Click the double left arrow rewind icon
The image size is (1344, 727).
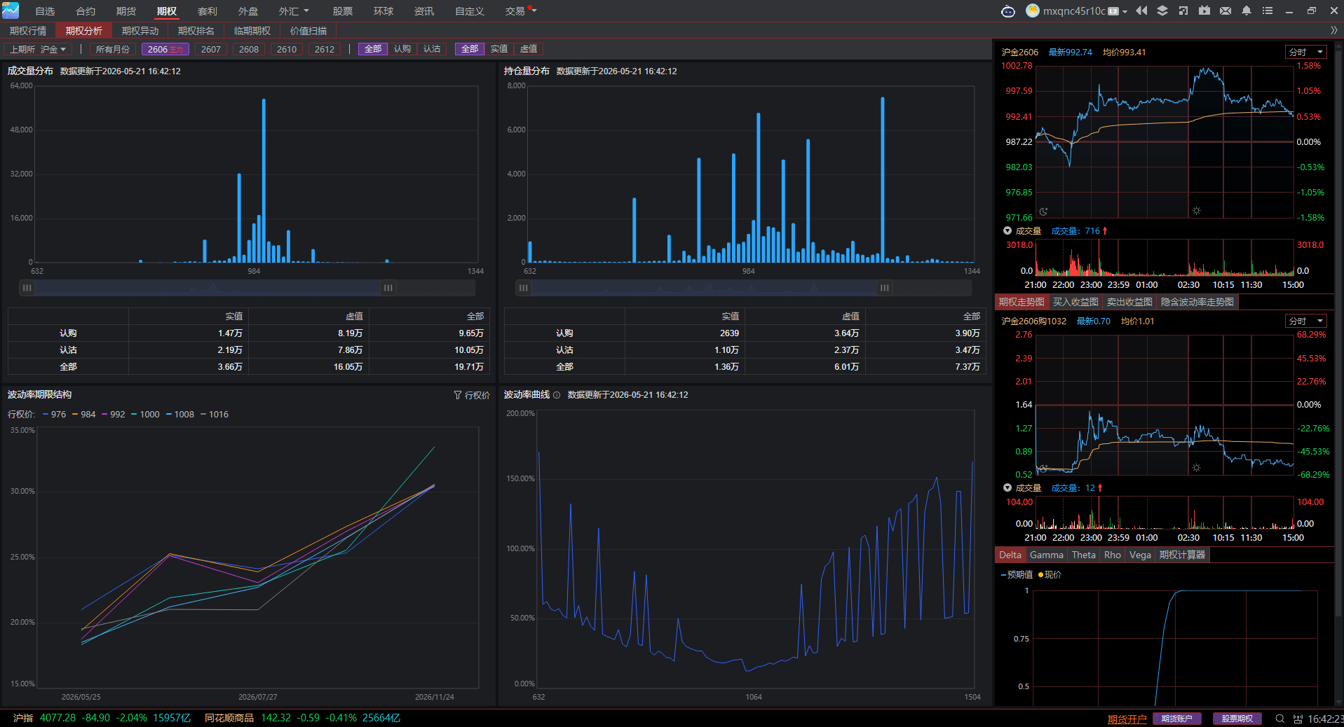click(1141, 11)
